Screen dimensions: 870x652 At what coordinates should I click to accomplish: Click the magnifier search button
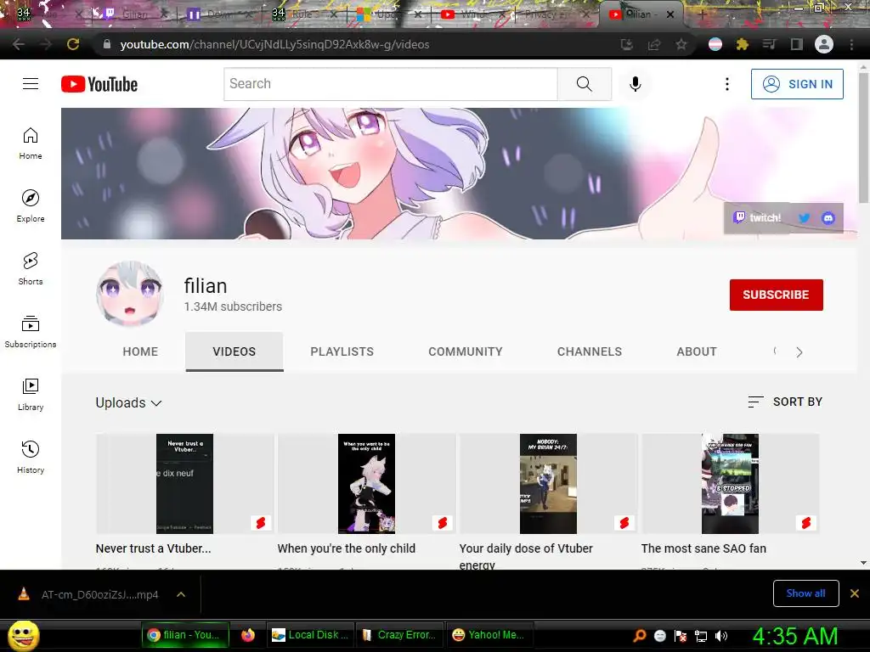click(585, 84)
